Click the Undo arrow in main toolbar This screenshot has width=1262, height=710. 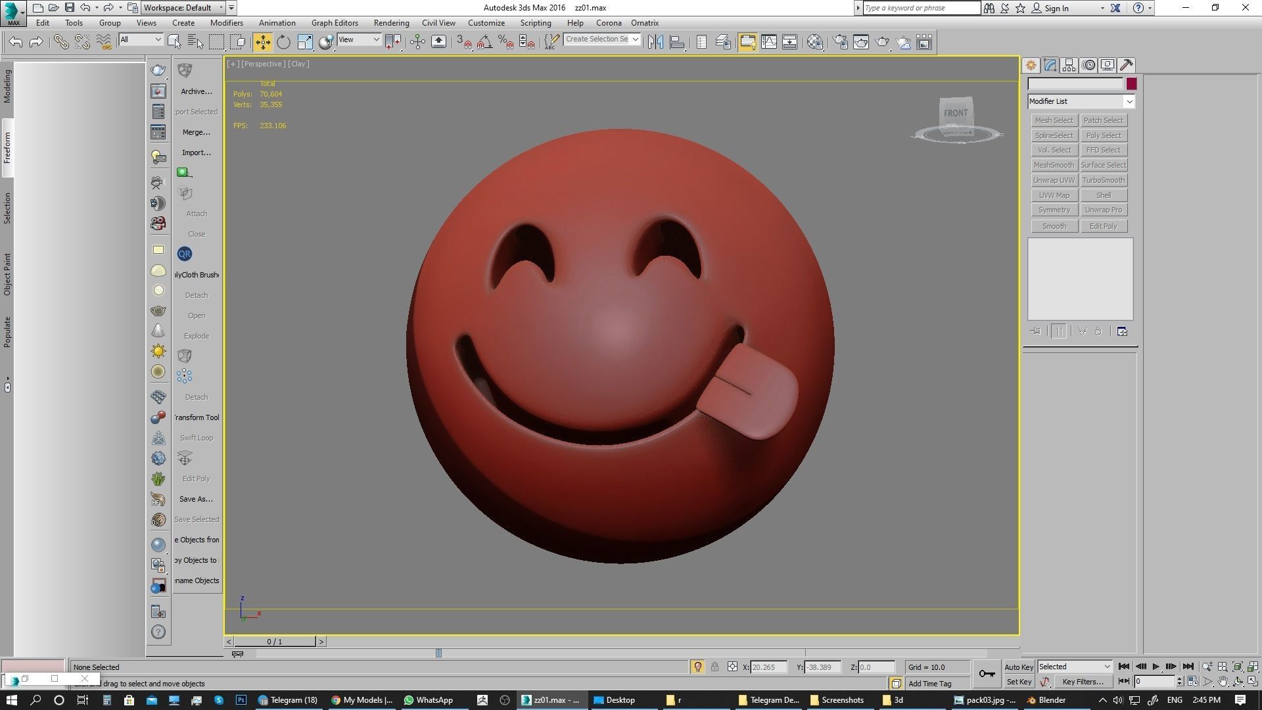pyautogui.click(x=16, y=42)
